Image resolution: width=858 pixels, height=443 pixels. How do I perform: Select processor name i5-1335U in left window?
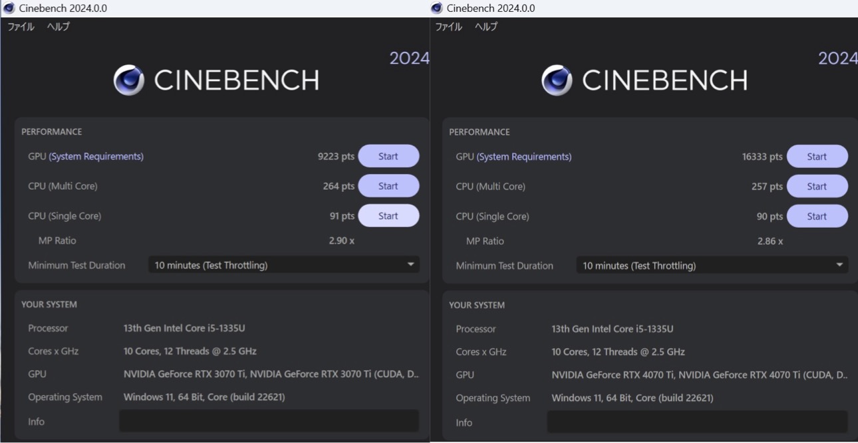point(184,328)
